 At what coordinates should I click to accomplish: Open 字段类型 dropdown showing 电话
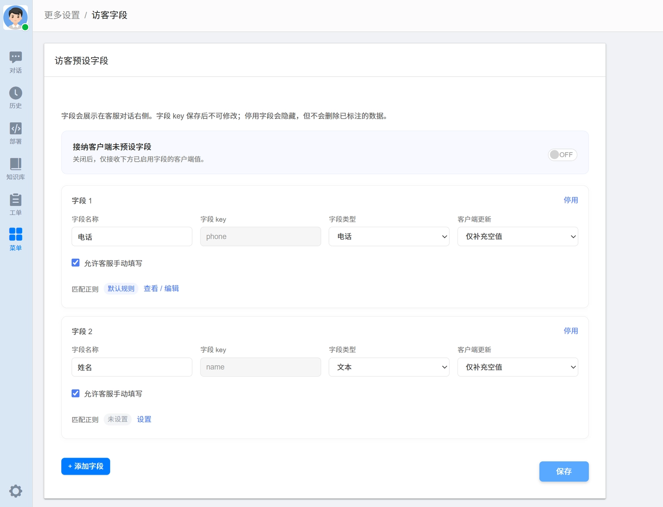click(x=389, y=236)
